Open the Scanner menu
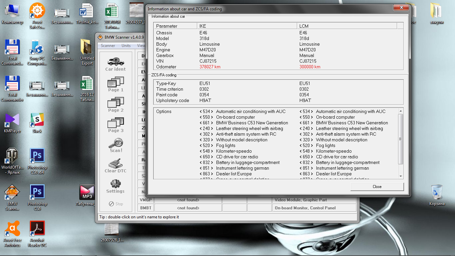455x256 pixels. (108, 46)
